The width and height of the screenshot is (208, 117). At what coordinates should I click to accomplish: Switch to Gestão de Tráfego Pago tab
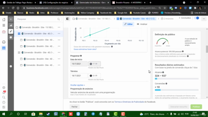pos(19,3)
